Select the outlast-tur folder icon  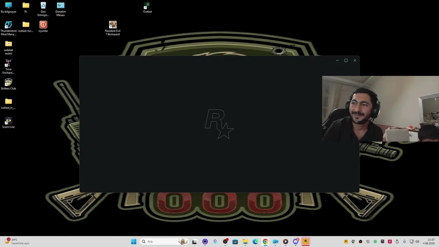[x=26, y=27]
